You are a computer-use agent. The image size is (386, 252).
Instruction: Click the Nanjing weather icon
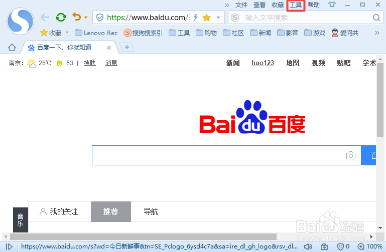tap(31, 63)
